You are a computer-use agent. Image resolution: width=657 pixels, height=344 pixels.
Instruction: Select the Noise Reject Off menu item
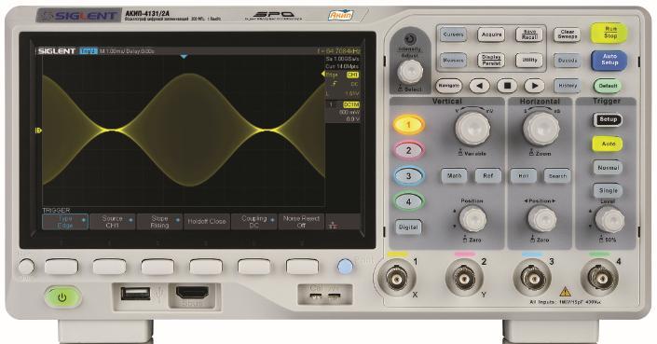301,222
